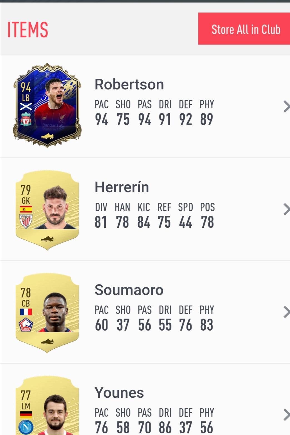290x435 pixels.
Task: Expand Herrerín's row using the right chevron
Action: tap(286, 209)
